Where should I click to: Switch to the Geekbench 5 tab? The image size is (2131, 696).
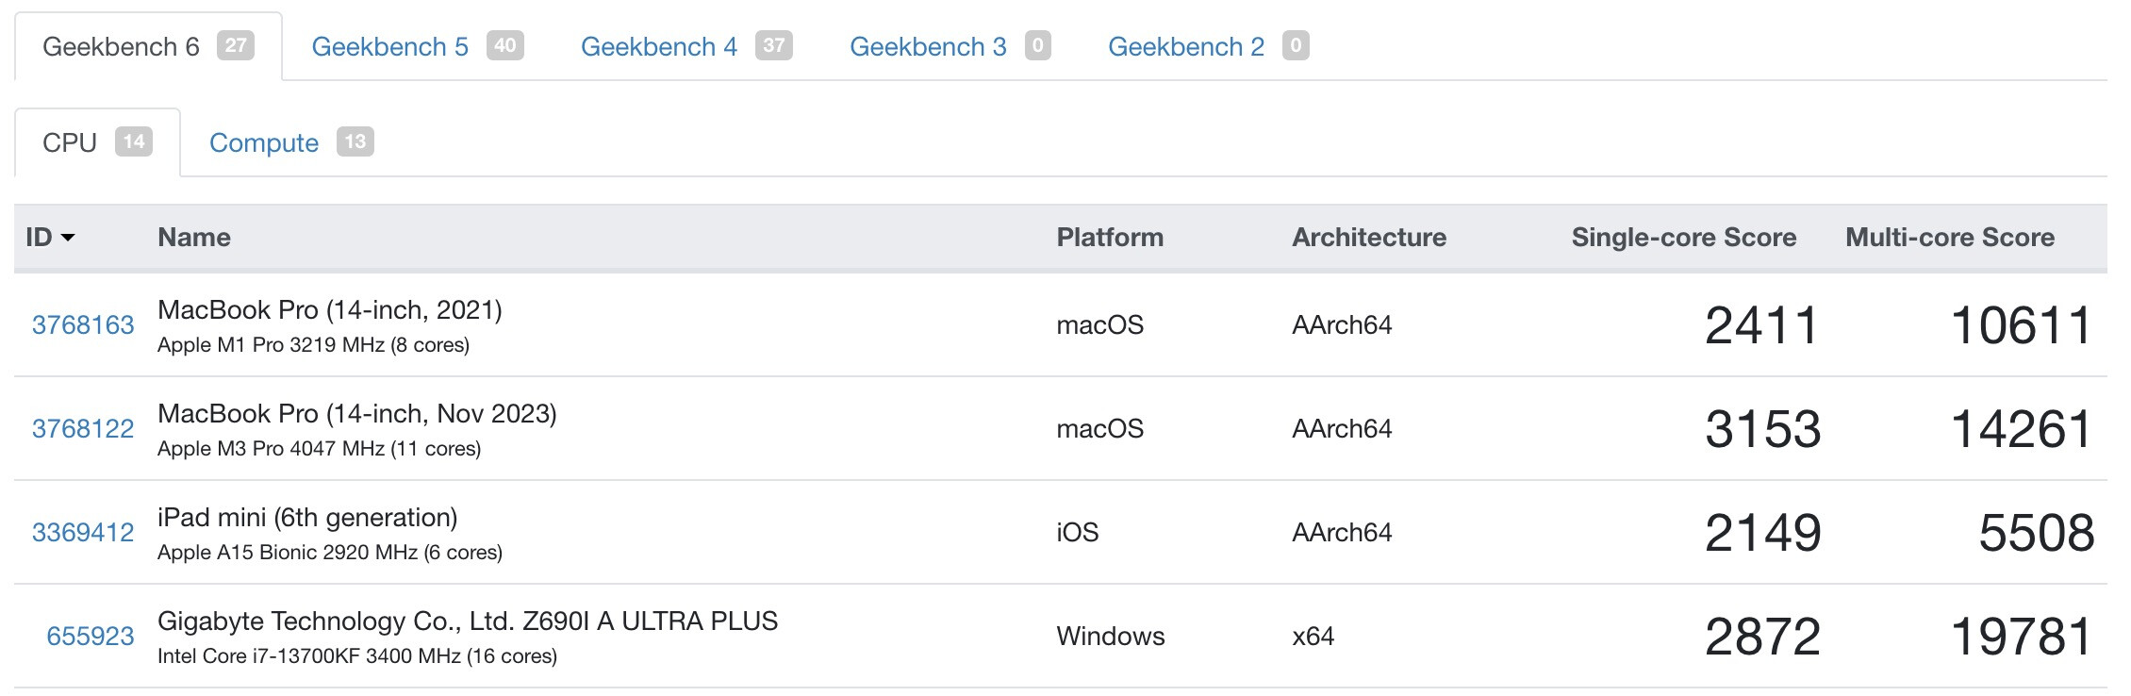coord(389,46)
